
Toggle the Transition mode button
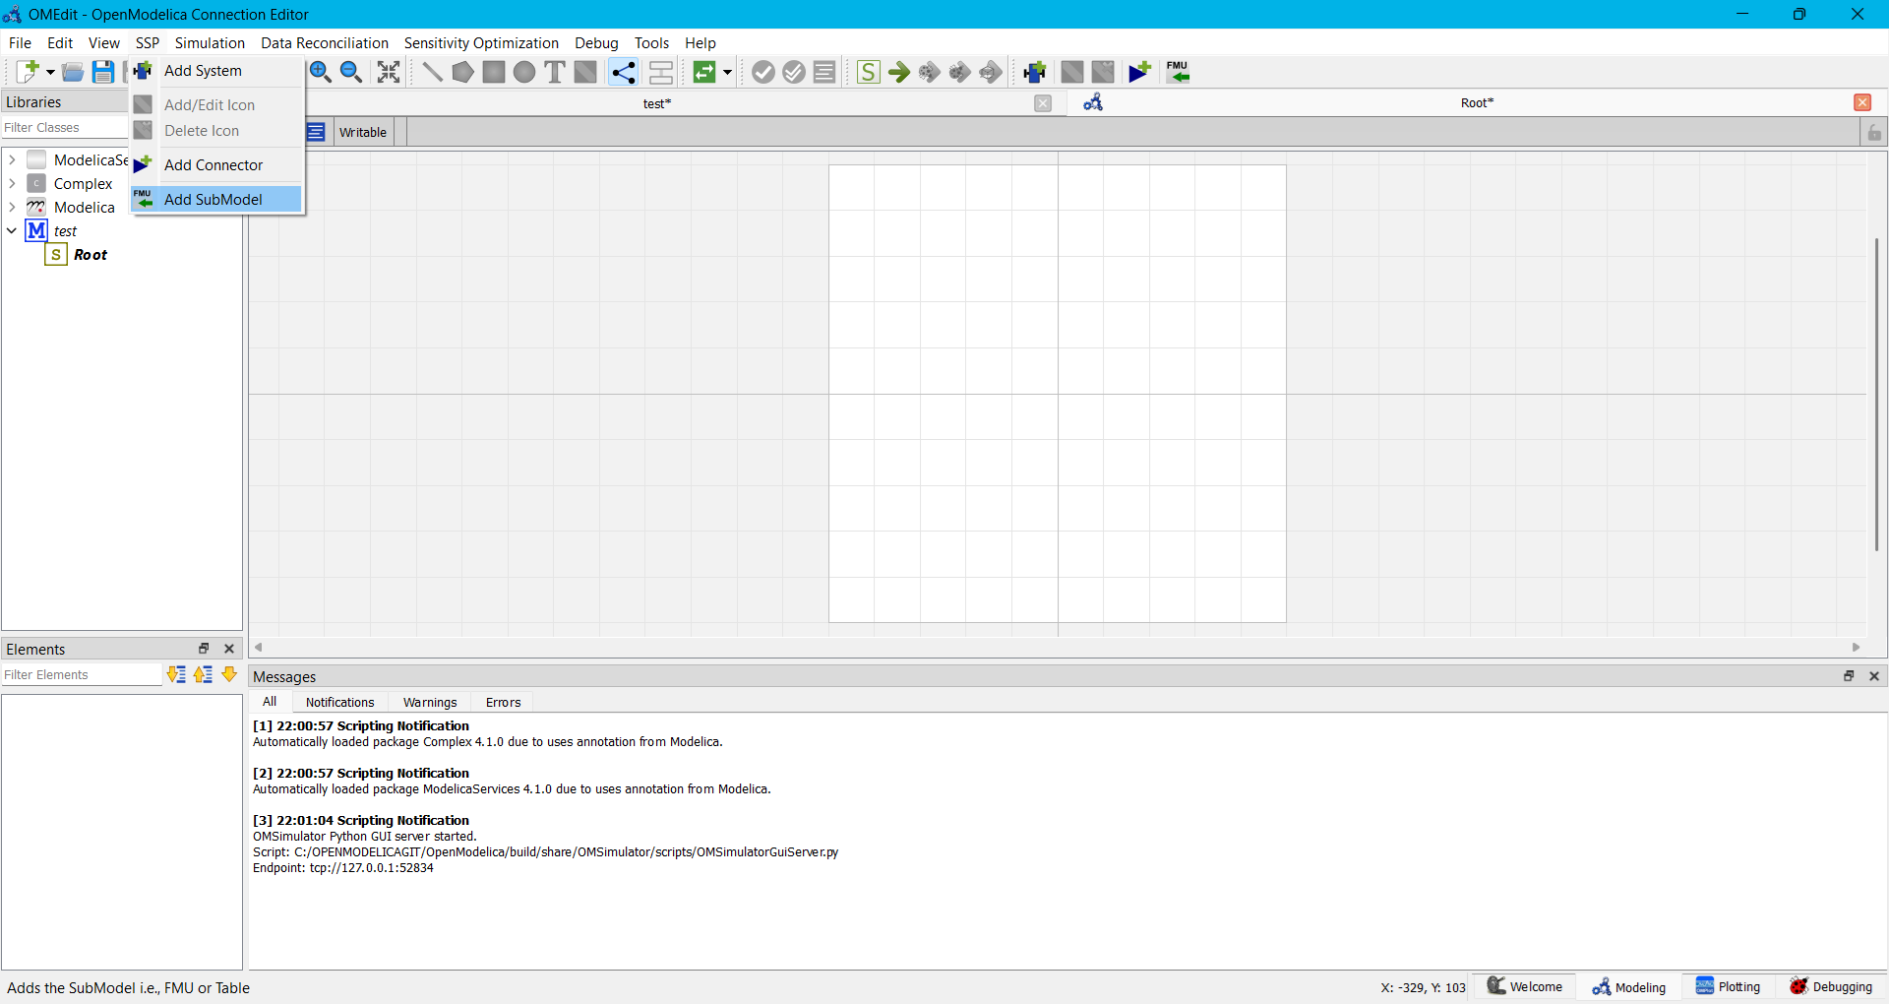tap(661, 72)
